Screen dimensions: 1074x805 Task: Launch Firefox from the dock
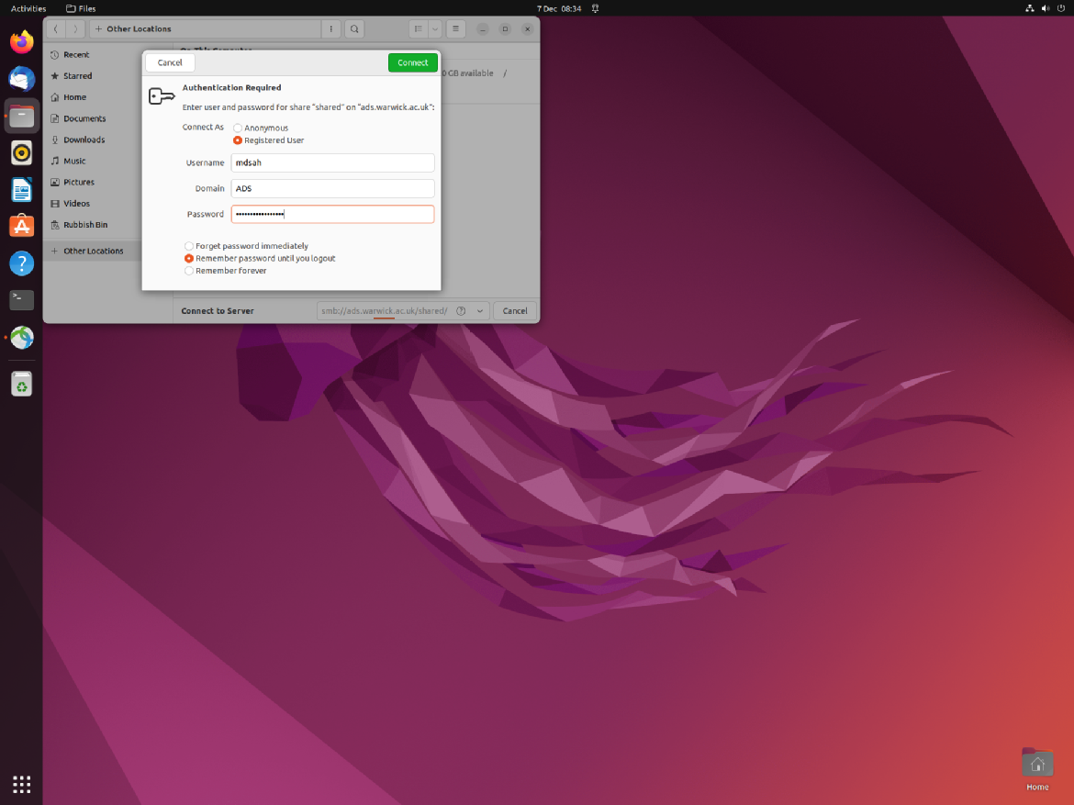22,42
